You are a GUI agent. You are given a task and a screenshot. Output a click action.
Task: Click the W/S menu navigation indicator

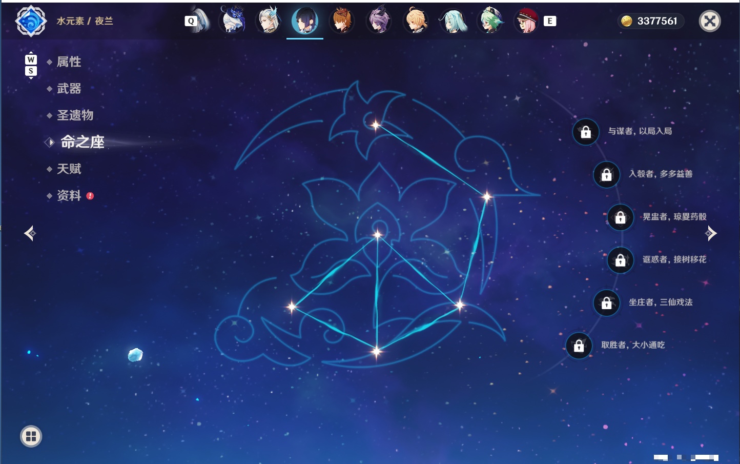click(x=31, y=65)
